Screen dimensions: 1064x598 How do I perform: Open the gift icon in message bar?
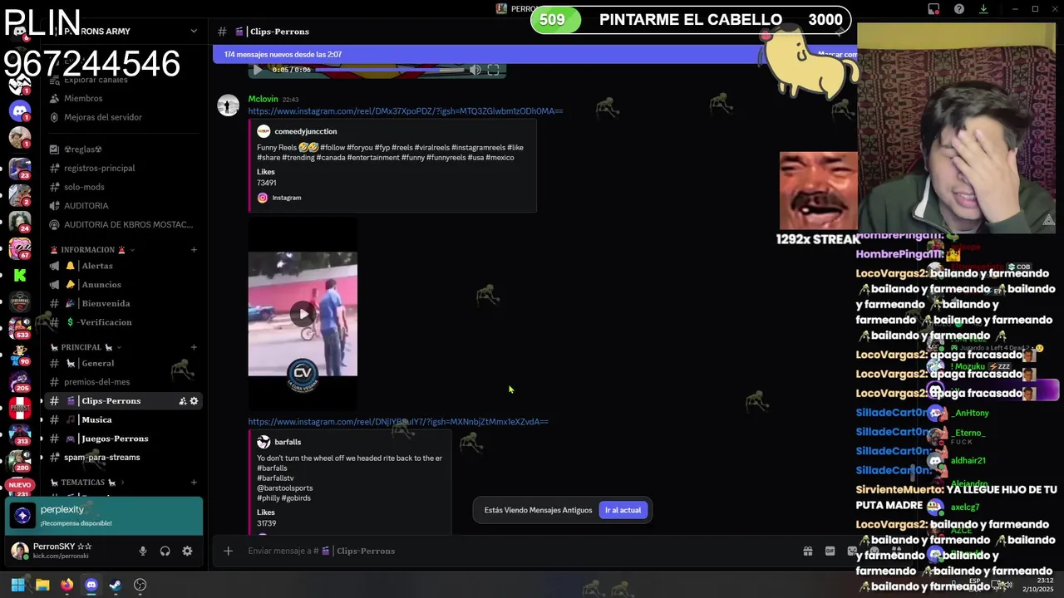[x=807, y=551]
